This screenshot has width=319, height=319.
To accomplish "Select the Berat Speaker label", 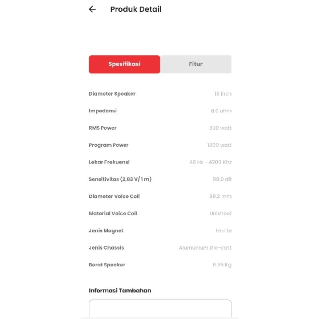I will pyautogui.click(x=107, y=265).
